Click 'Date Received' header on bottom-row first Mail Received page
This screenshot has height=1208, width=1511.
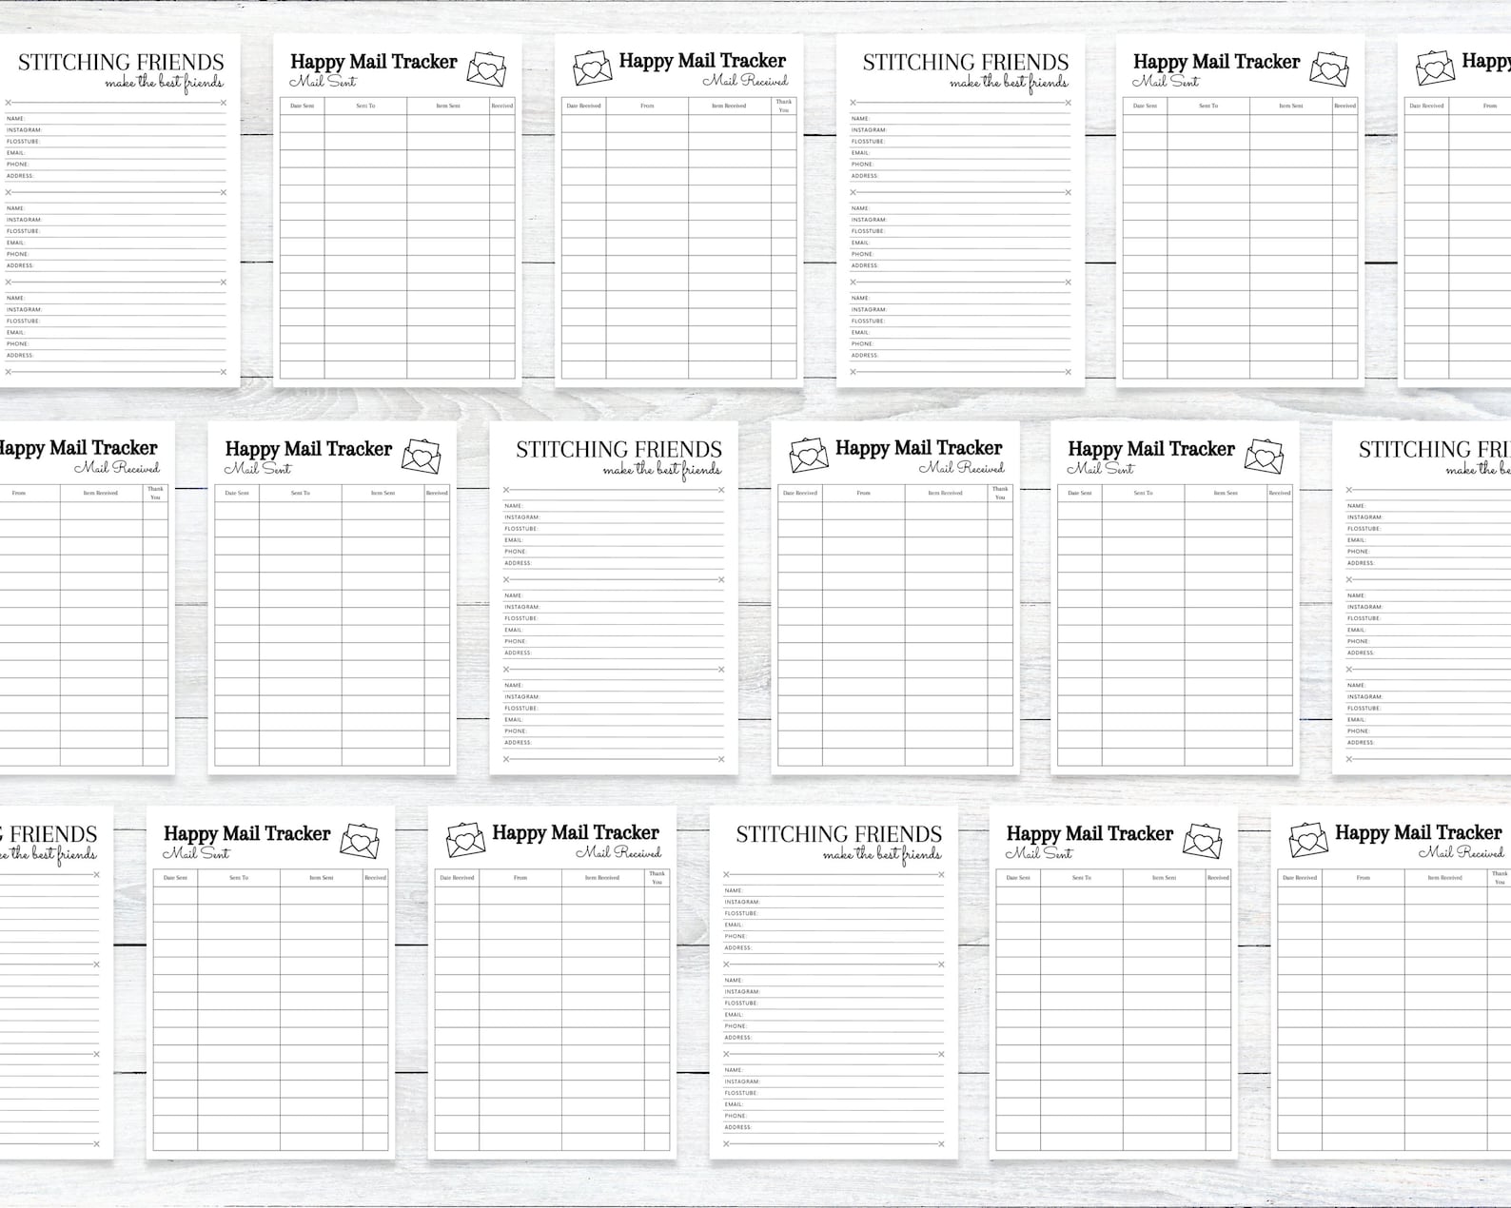click(x=457, y=878)
